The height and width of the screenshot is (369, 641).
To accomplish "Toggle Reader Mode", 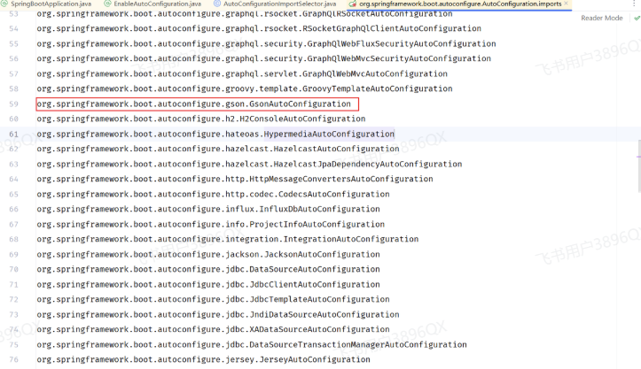I will pos(602,18).
